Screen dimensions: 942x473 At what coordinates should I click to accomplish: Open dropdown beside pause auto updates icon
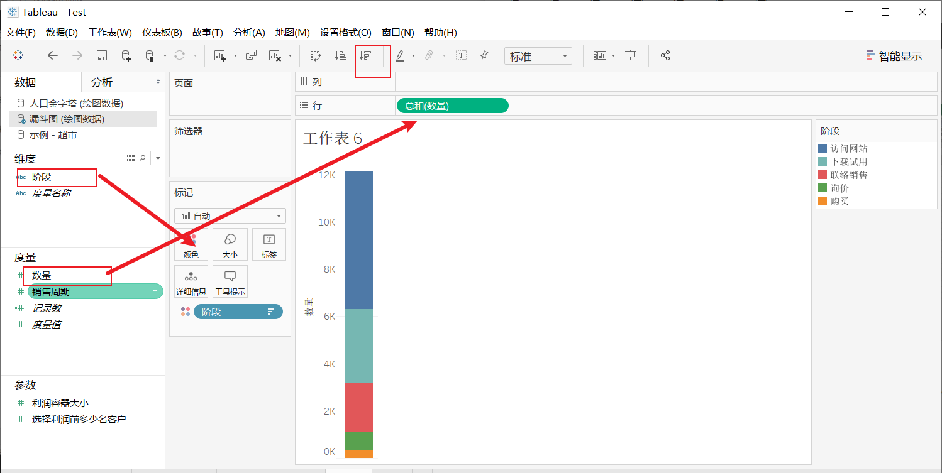pos(165,55)
